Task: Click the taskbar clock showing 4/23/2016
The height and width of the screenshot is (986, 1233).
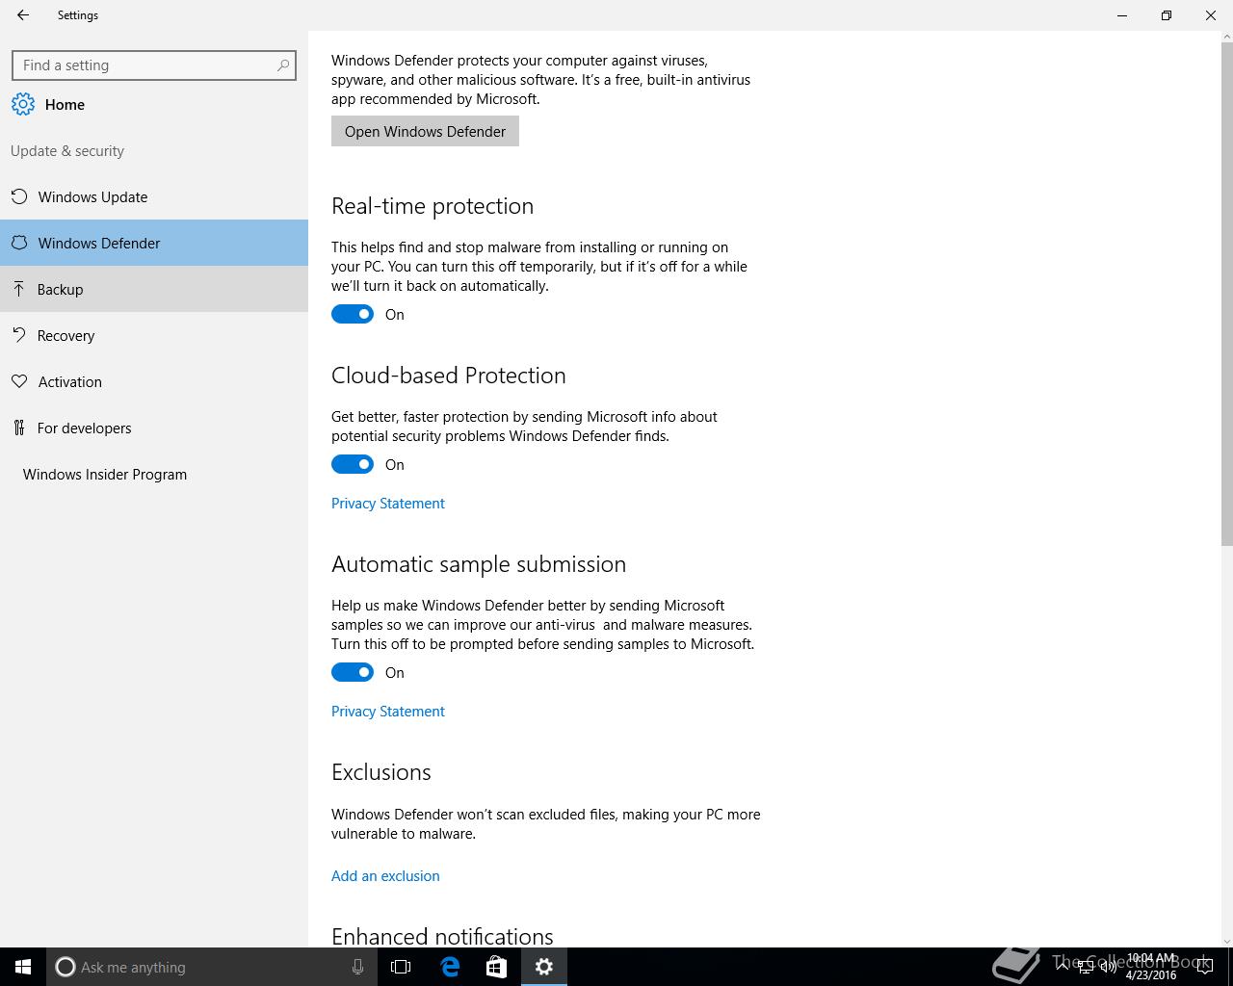Action: click(1151, 967)
